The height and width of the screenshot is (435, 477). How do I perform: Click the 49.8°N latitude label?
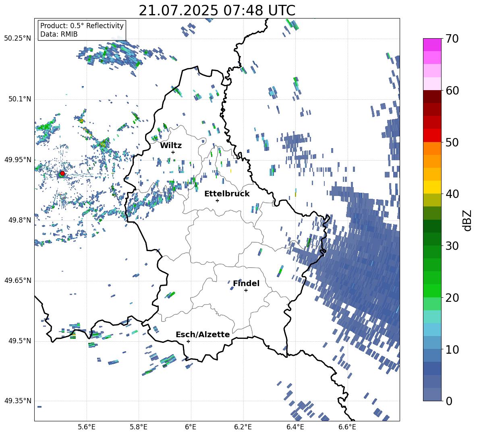tap(19, 220)
